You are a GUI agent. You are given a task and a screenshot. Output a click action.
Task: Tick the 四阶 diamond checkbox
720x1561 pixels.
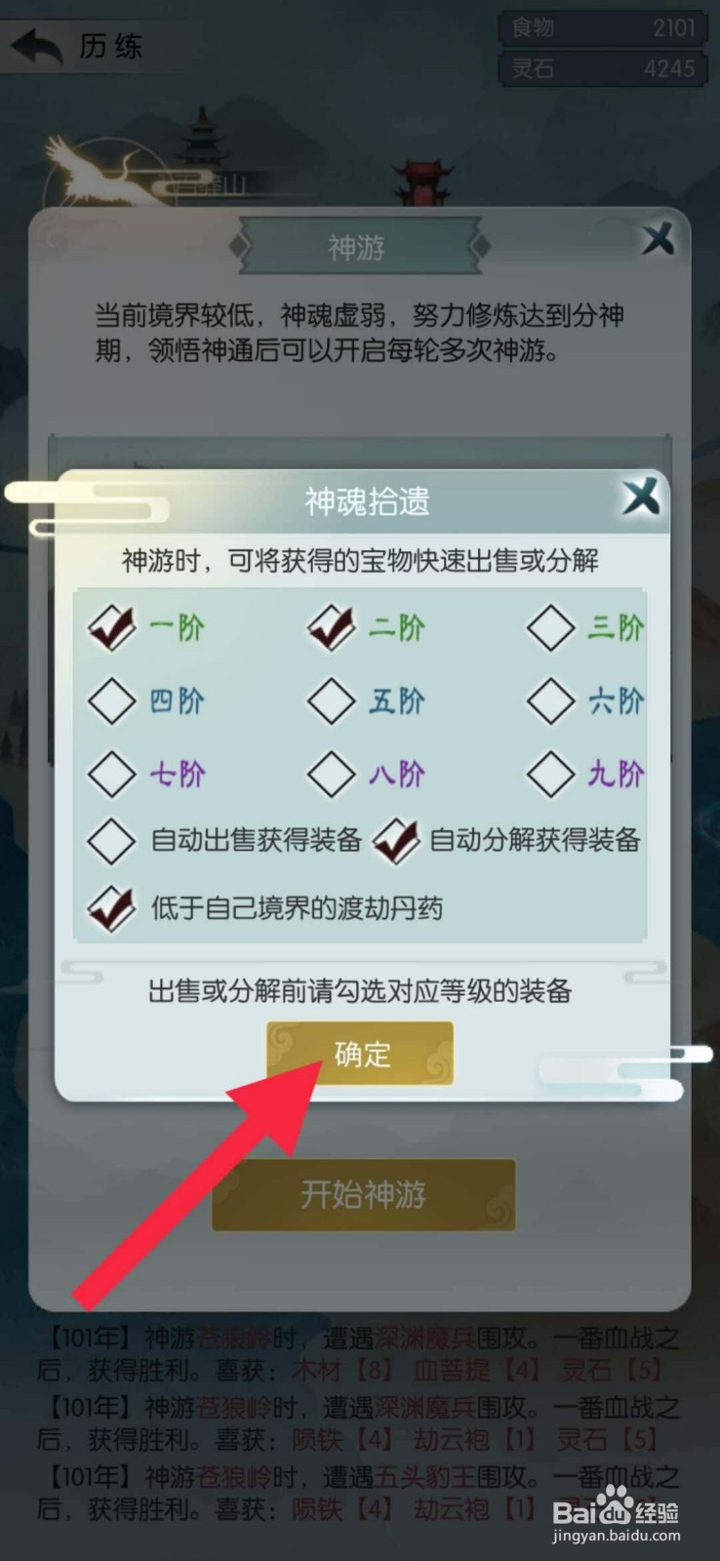point(111,700)
